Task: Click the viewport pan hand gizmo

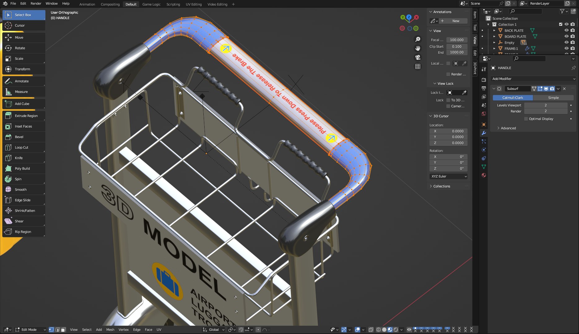Action: click(x=418, y=48)
